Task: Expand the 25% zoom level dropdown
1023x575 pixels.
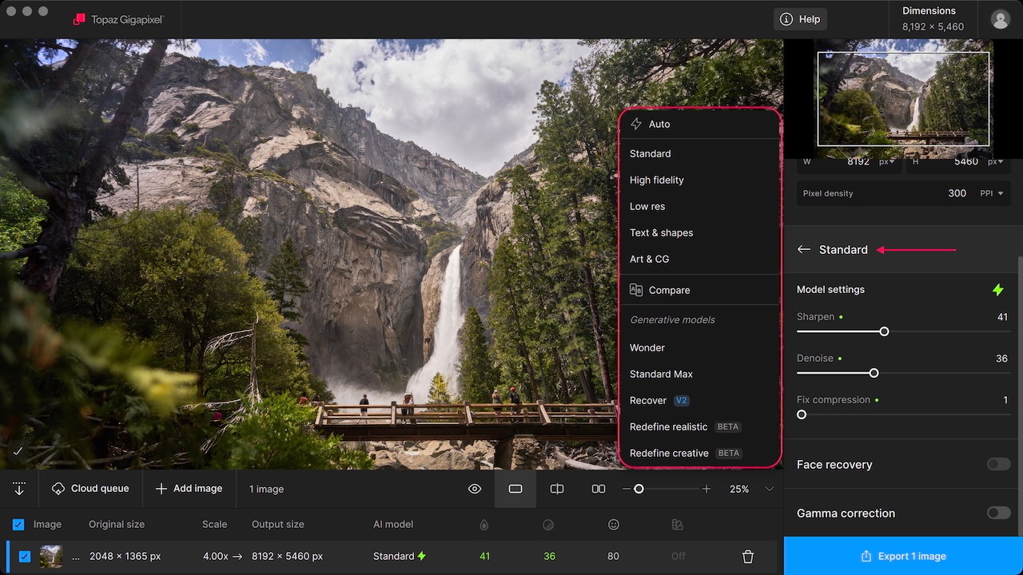Action: [x=770, y=489]
